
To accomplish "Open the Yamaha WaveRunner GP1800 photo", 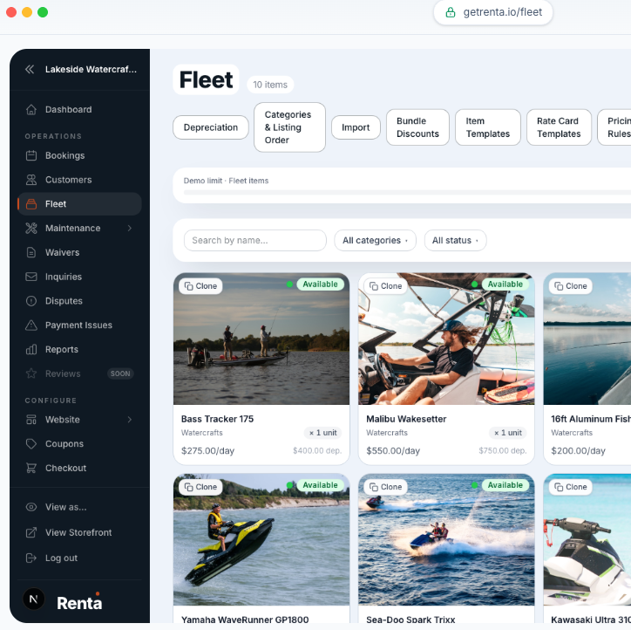I will (261, 540).
